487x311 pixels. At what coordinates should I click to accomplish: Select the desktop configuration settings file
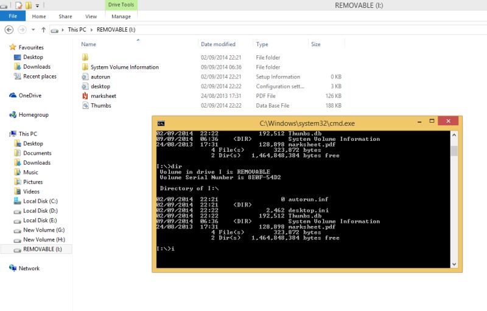click(x=100, y=86)
